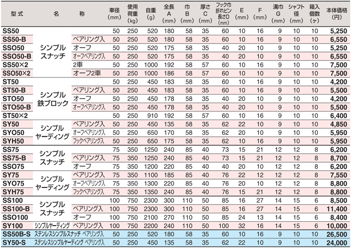Click the 車径(mm) column header

point(115,14)
